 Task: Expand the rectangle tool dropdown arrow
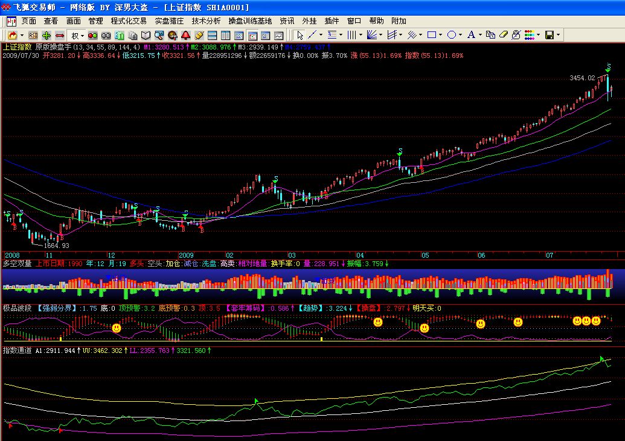pyautogui.click(x=440, y=35)
